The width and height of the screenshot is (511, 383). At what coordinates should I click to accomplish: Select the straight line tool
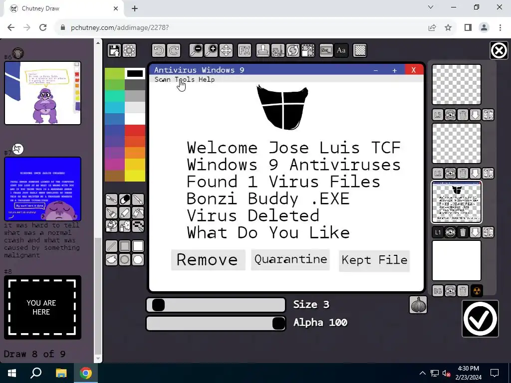click(111, 246)
